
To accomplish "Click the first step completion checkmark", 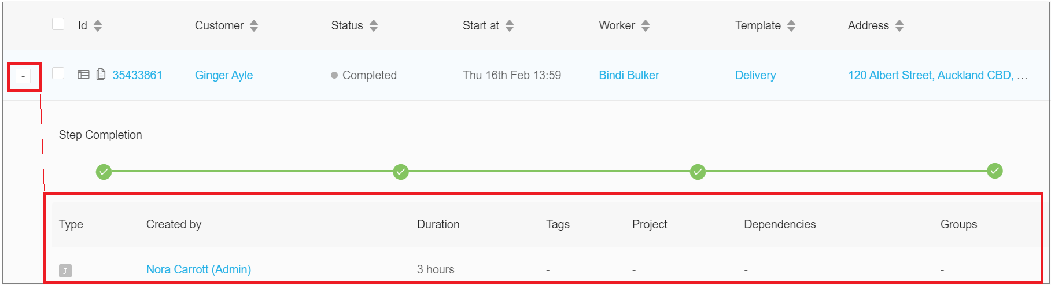I will click(104, 172).
